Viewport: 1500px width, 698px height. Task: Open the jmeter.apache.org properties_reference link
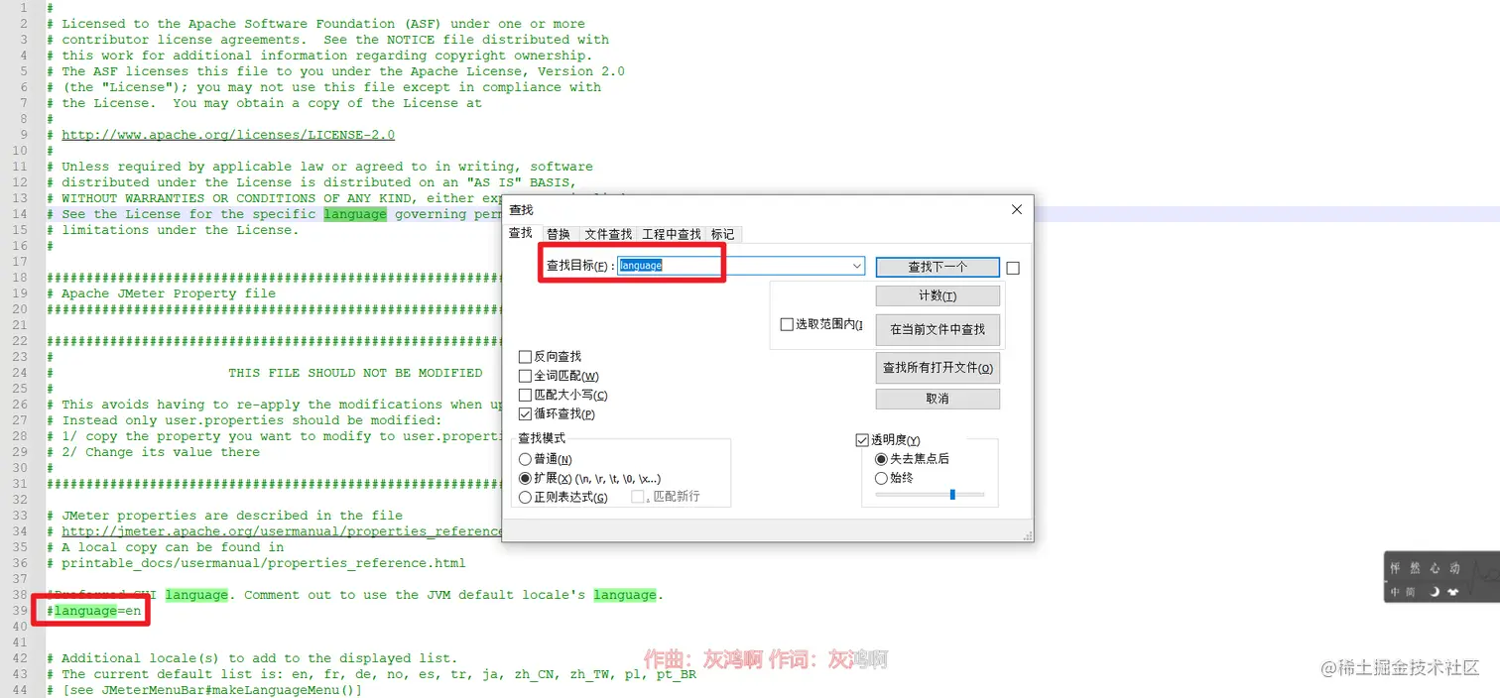point(282,531)
